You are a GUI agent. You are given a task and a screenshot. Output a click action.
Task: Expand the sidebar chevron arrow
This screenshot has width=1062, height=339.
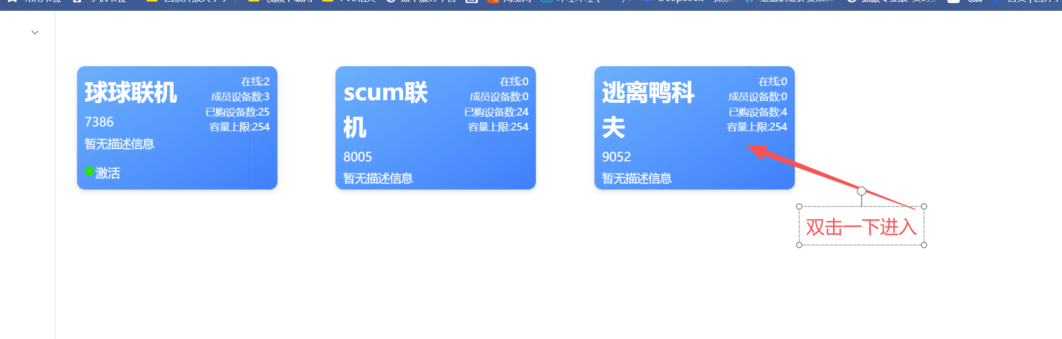pos(35,32)
